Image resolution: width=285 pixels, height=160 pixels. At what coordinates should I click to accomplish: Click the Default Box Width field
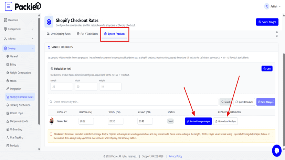point(86,87)
